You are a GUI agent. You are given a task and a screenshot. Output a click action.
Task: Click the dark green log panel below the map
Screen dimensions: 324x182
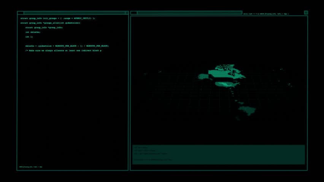(x=219, y=155)
